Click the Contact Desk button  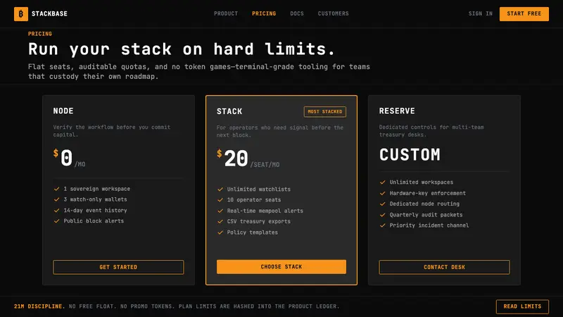coord(444,267)
